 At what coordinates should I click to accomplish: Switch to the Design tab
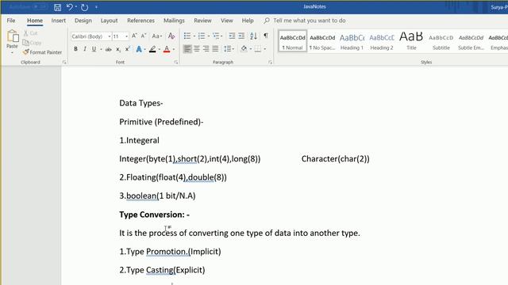click(x=83, y=21)
